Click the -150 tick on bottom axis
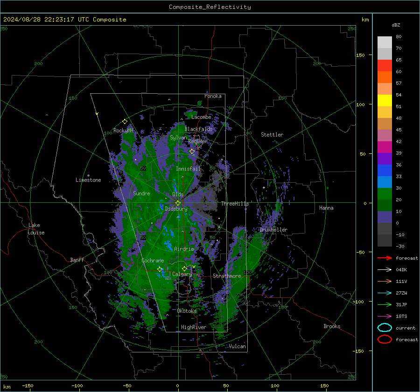Screen dimensions: 420x392 point(28,386)
